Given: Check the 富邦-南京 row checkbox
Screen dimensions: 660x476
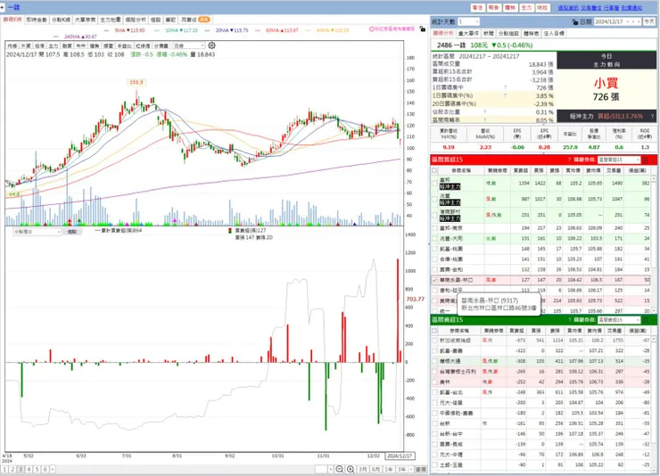Looking at the screenshot, I should coord(434,228).
